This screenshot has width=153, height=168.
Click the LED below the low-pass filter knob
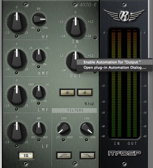[x=87, y=140]
